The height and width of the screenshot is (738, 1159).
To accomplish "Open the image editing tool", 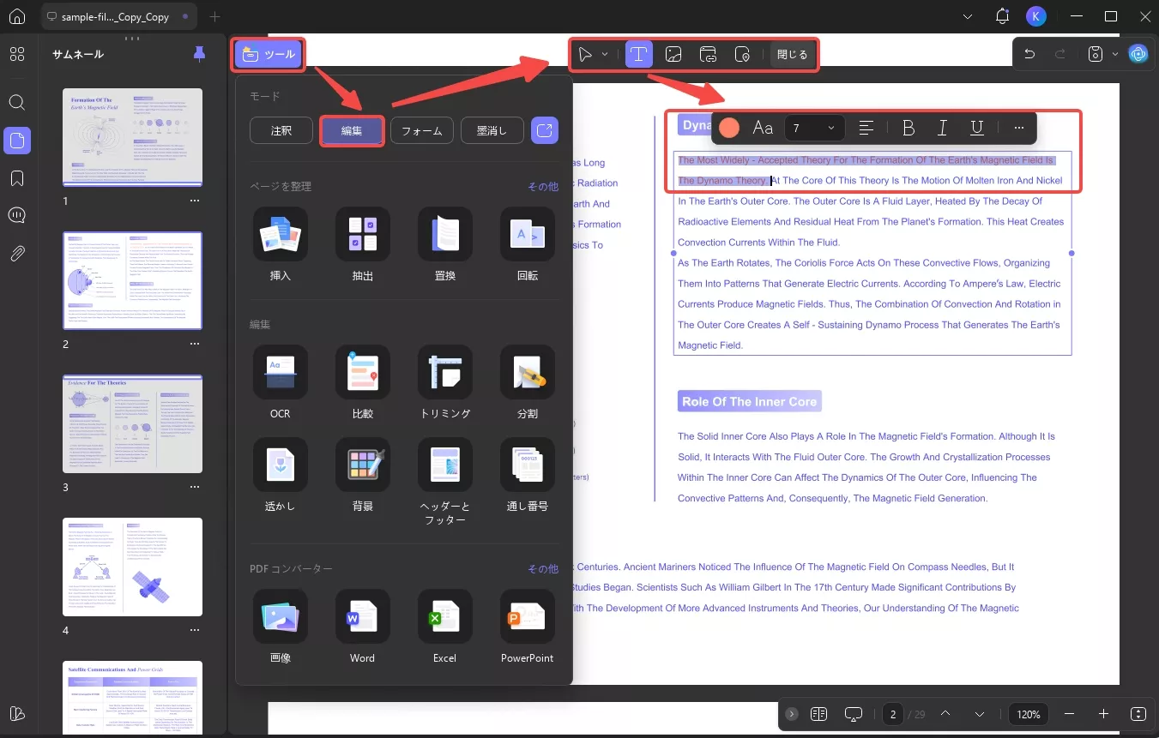I will point(673,54).
